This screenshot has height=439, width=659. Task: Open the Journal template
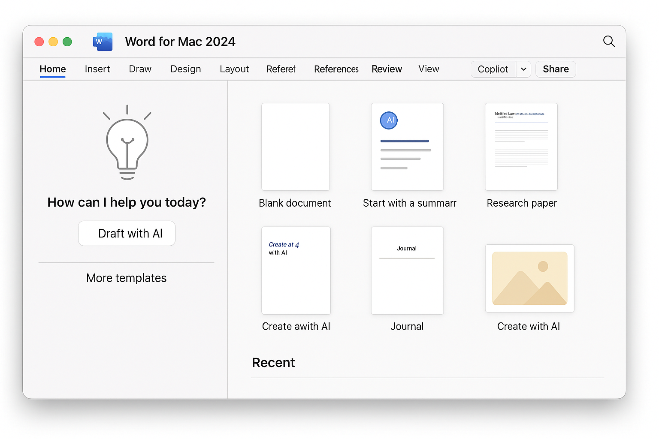tap(407, 271)
